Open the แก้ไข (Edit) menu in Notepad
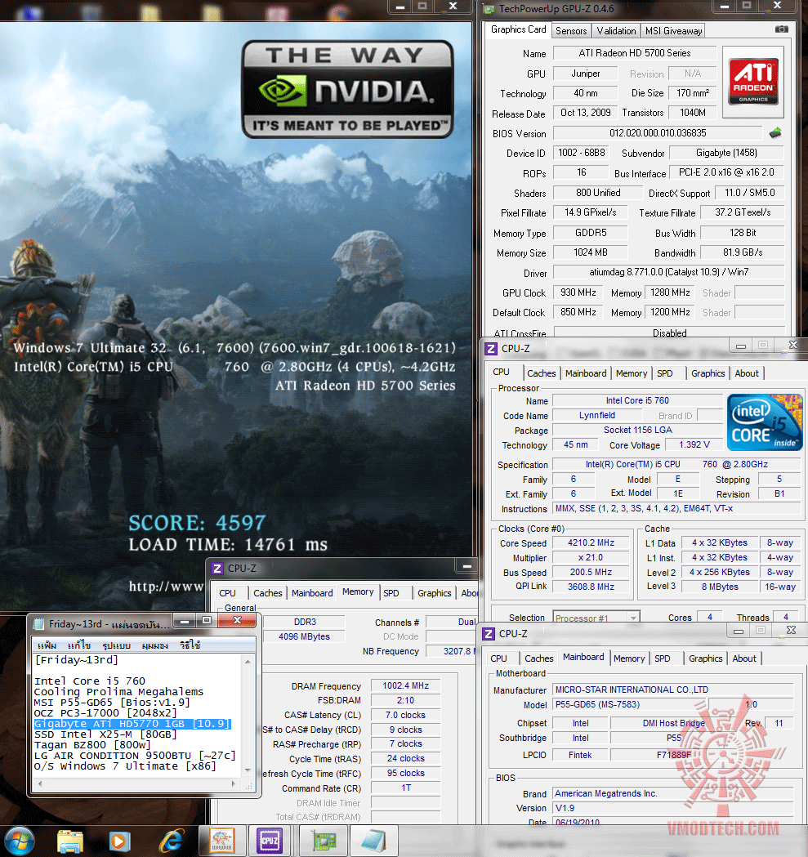Screen dimensions: 808x857 pyautogui.click(x=79, y=645)
